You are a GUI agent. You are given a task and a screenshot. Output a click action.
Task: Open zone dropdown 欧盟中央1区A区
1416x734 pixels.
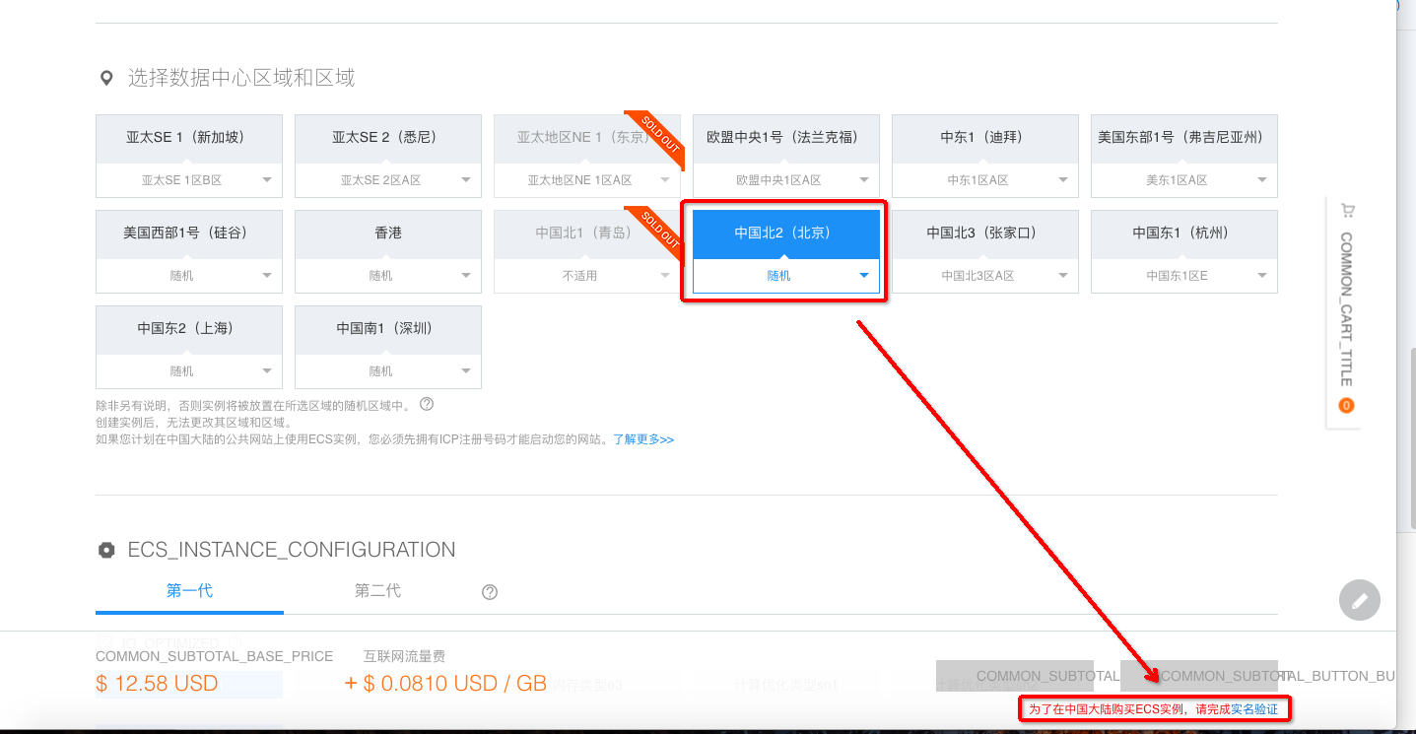click(x=786, y=180)
